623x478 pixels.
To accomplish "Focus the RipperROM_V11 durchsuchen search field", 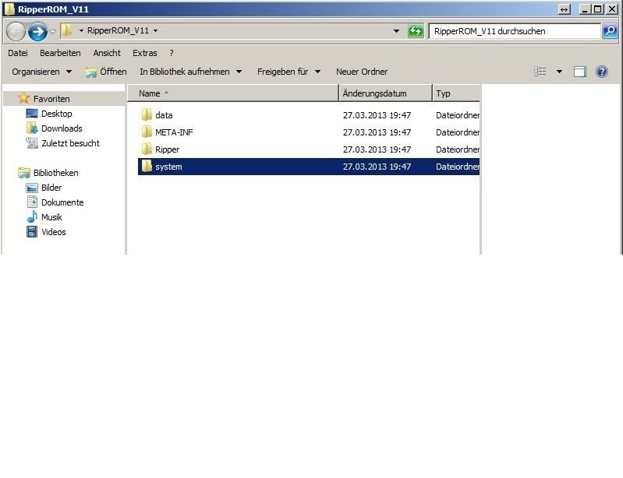I will click(515, 31).
